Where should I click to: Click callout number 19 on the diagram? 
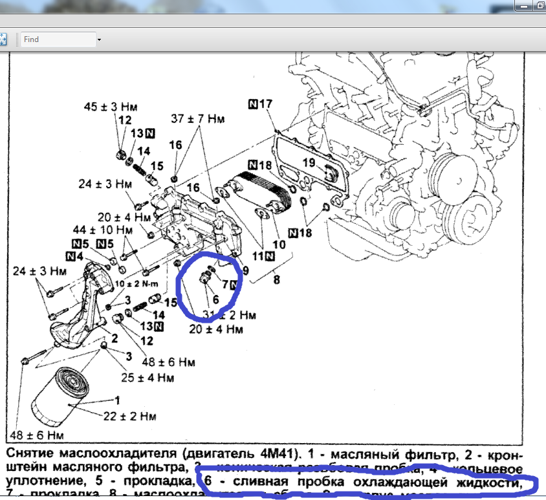[309, 162]
